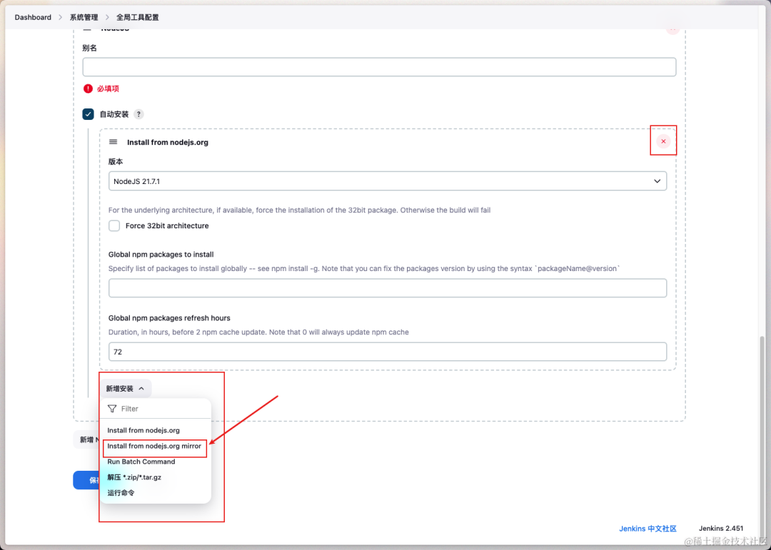
Task: Remove the Install from nodejs.org installer
Action: pos(663,141)
